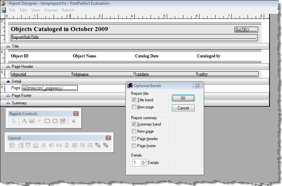Select the catdate field in Detail band
This screenshot has height=186, width=282.
(x=165, y=74)
